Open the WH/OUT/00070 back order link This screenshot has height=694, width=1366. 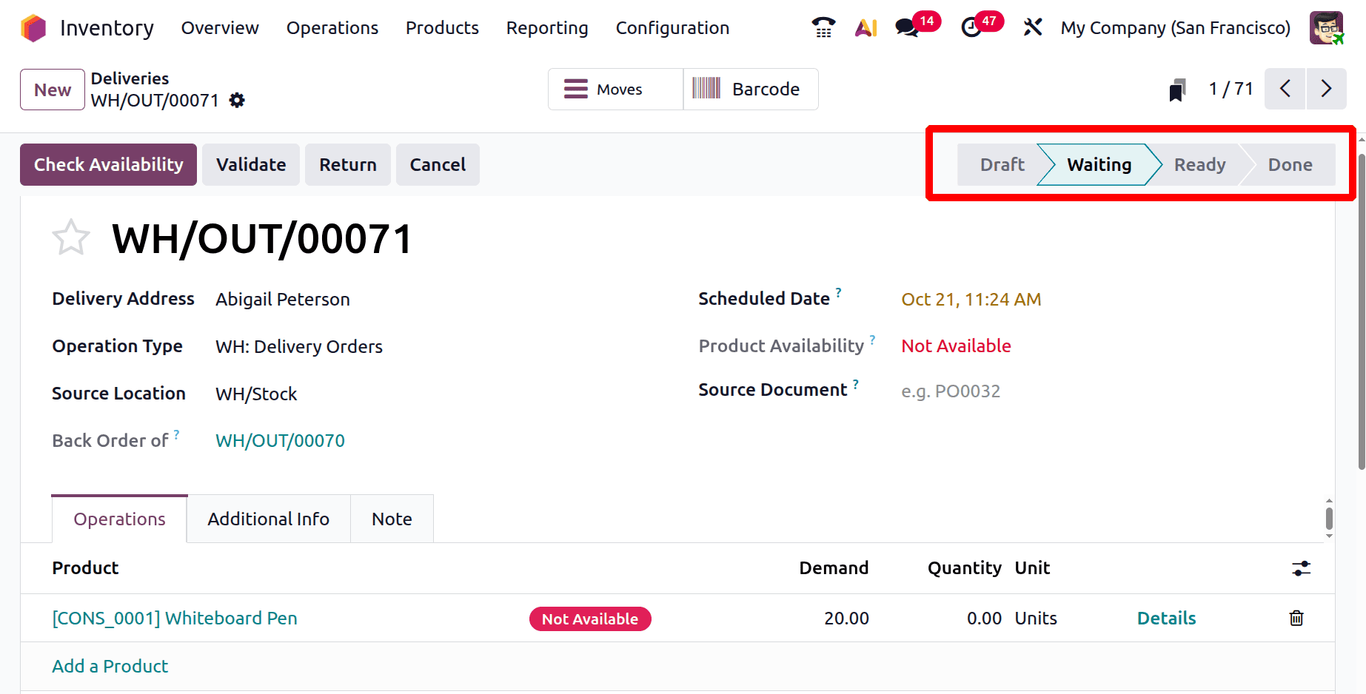pos(280,441)
